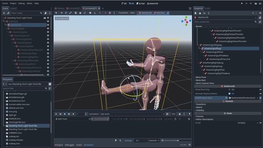Click the Inspector save resource icon
The image size is (263, 148).
tap(204, 13)
